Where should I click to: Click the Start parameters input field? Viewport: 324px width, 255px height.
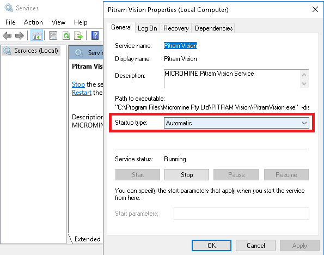pos(241,214)
